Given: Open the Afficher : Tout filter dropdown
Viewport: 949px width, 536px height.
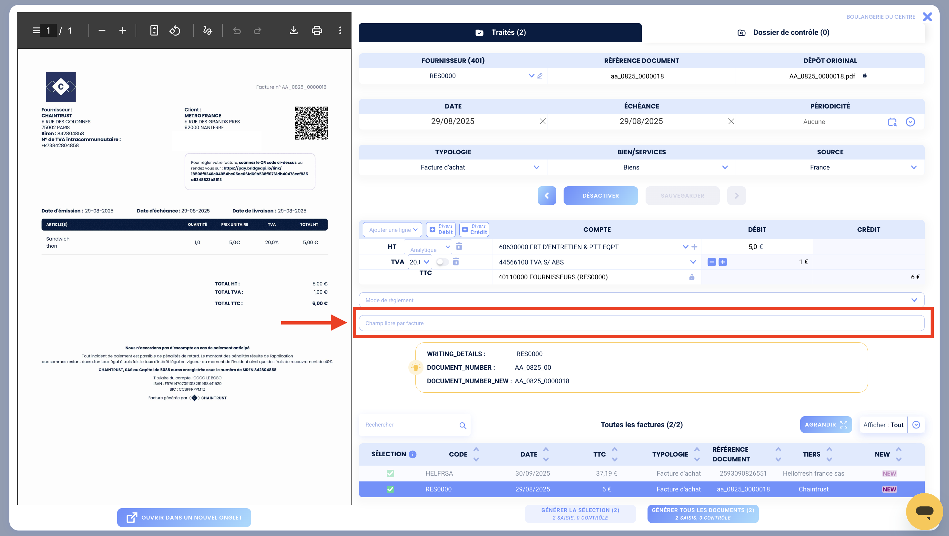Looking at the screenshot, I should (x=916, y=425).
